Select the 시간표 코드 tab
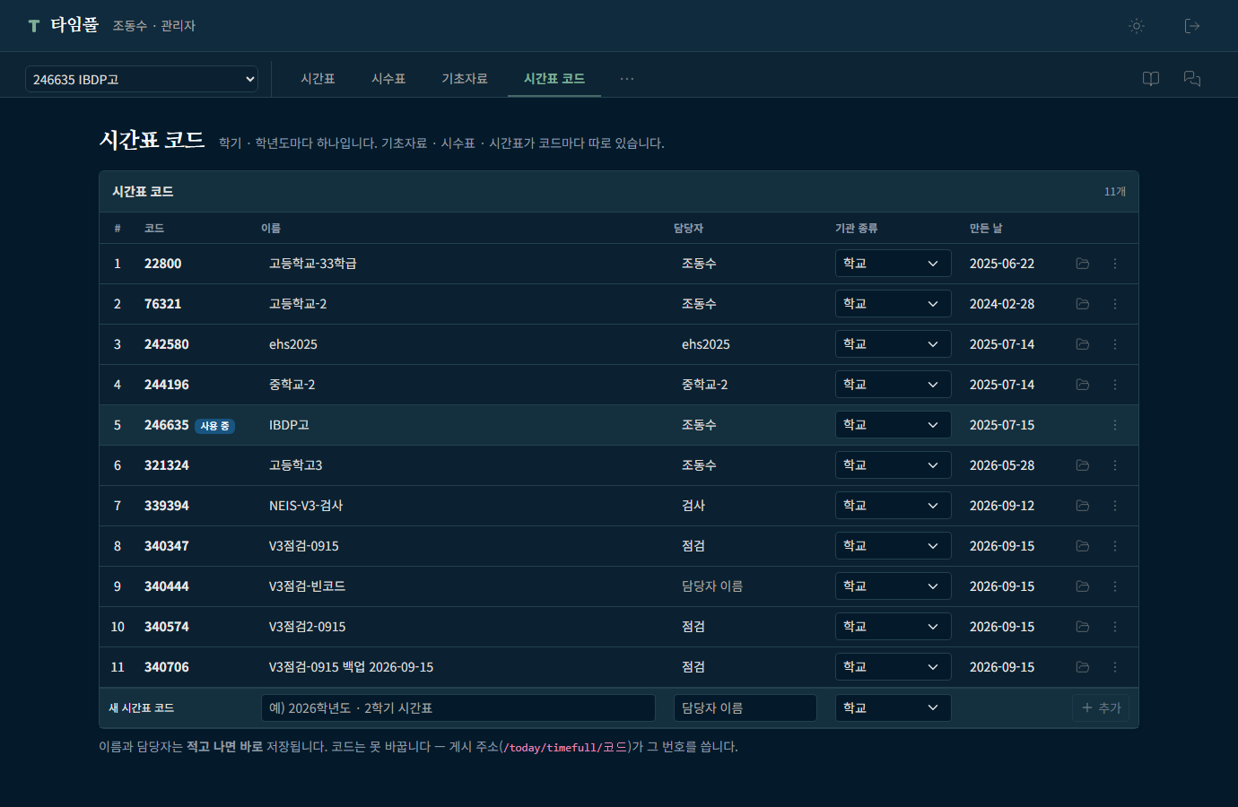The image size is (1238, 807). pyautogui.click(x=554, y=79)
